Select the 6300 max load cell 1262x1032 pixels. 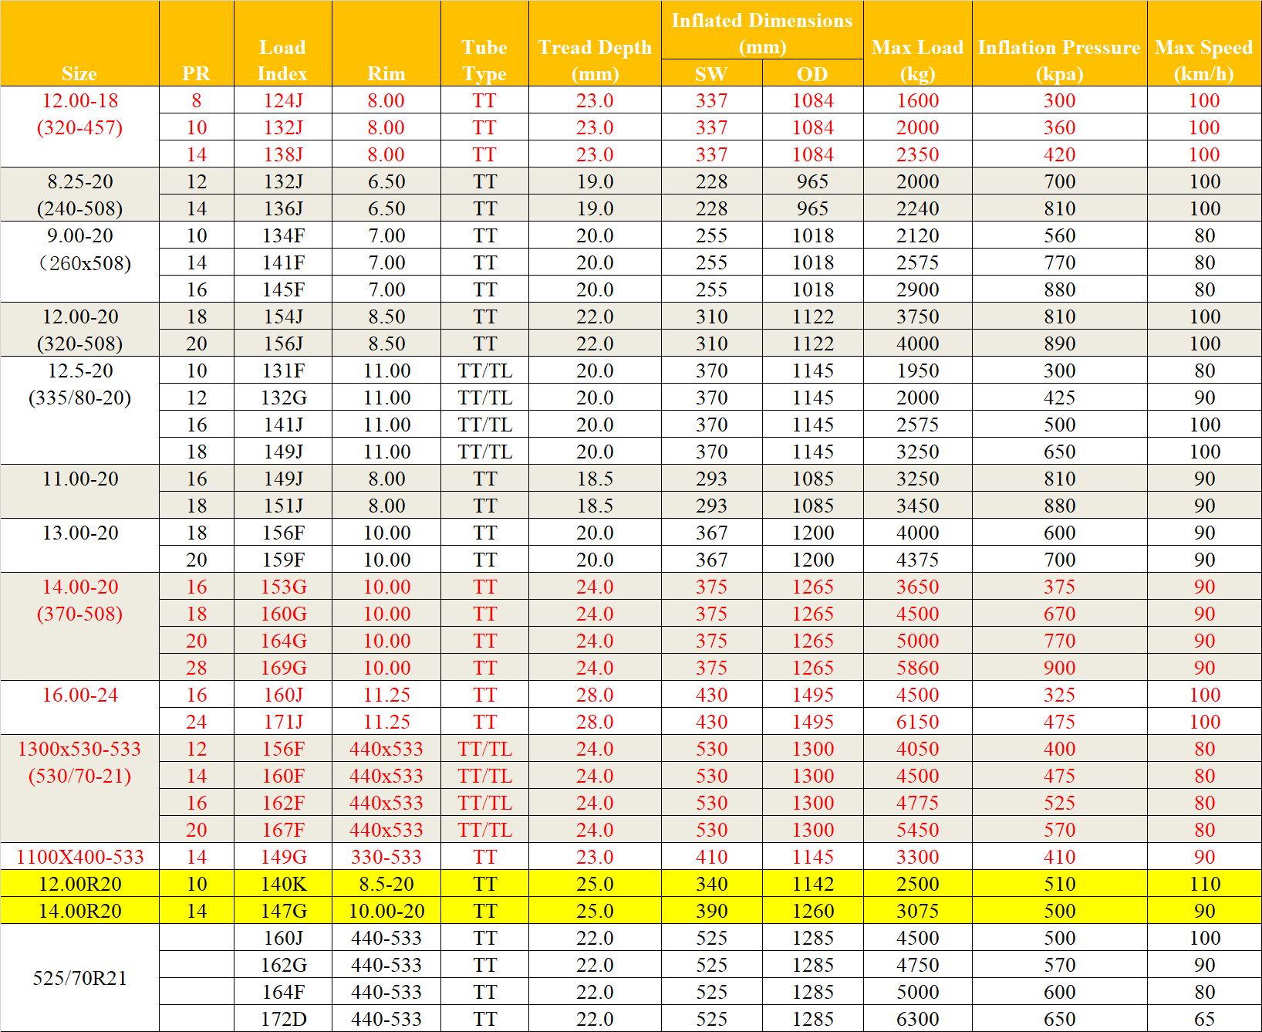917,1019
